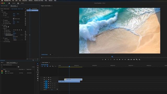The height and width of the screenshot is (94, 167).
Task: Collapse the Opacity effect section
Action: pos(1,25)
